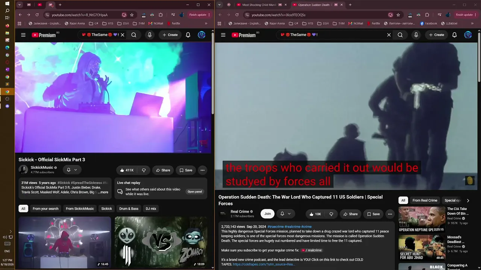
Task: Start voice search in right YouTube window
Action: click(416, 35)
